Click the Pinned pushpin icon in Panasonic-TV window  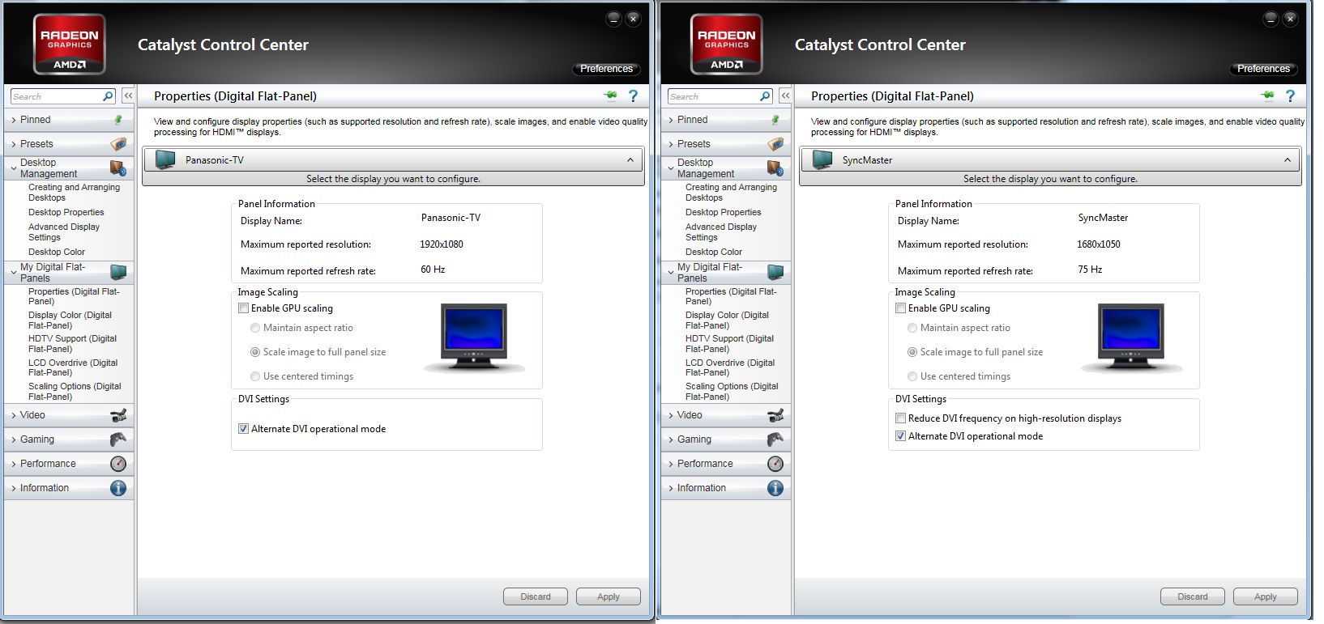point(118,120)
